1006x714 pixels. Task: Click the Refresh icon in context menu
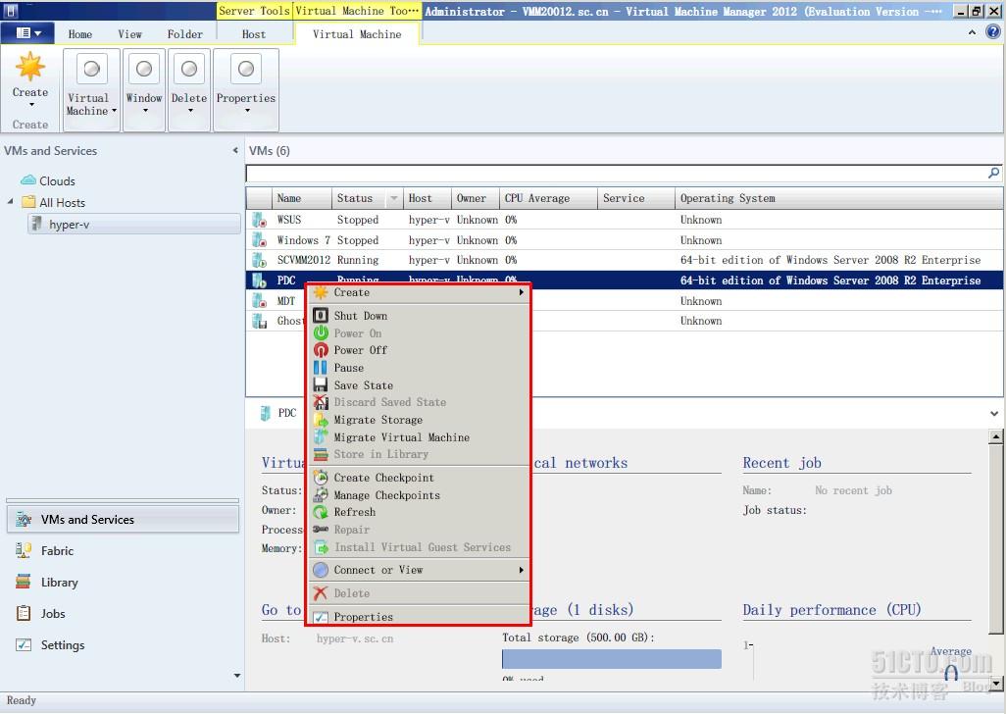[321, 512]
